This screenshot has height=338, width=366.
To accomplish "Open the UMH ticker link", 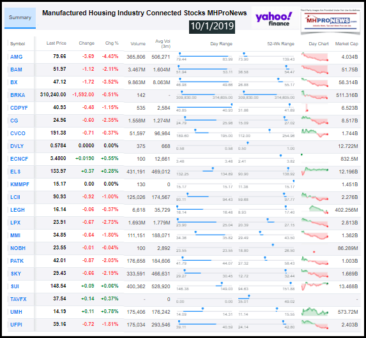I will click(x=16, y=312).
